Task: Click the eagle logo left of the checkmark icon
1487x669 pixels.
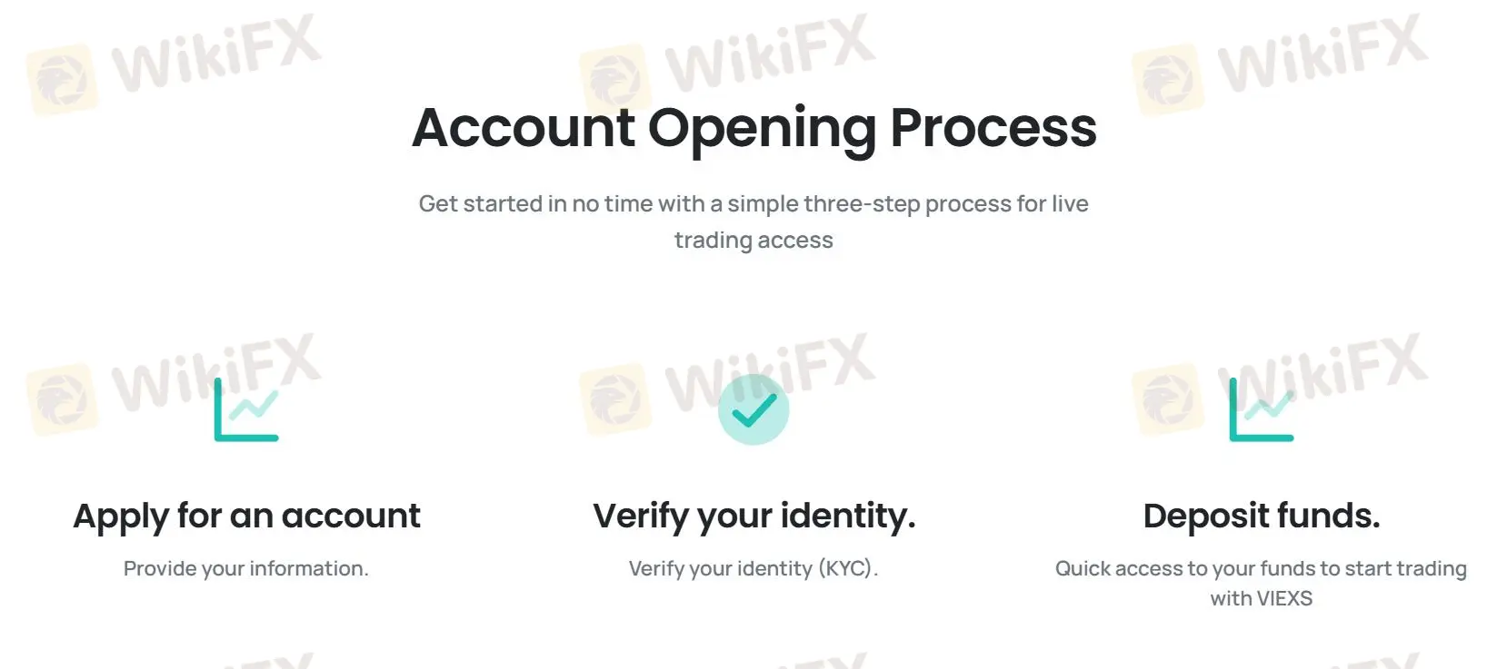Action: coord(615,399)
